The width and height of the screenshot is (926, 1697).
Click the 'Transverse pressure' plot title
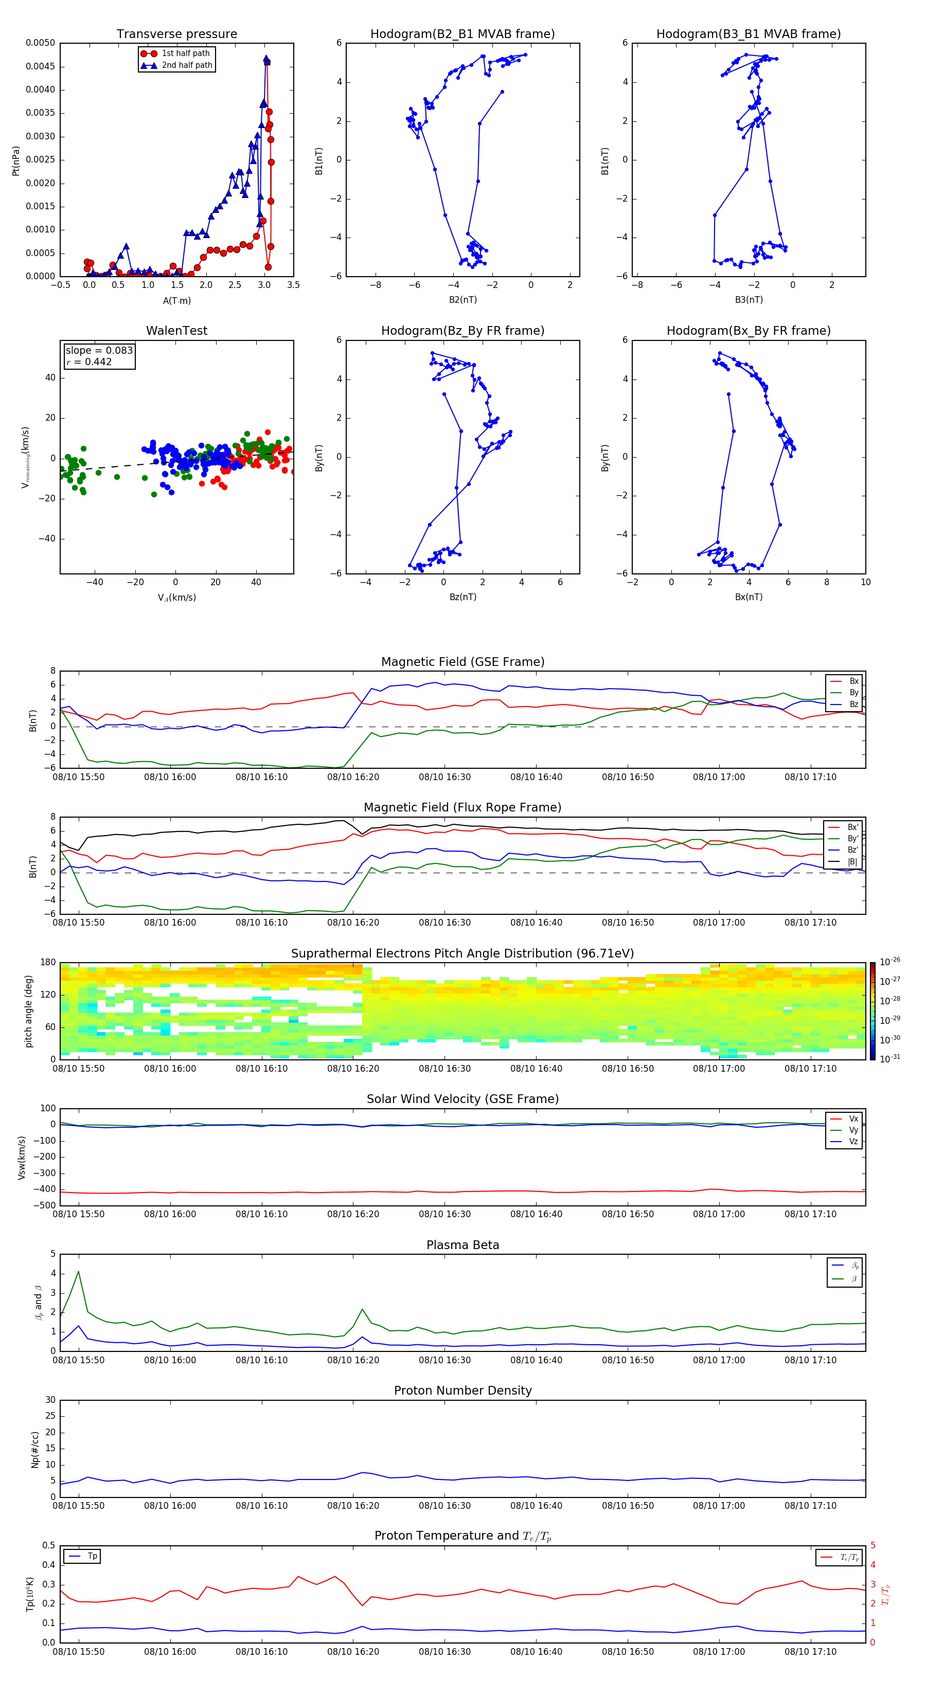pos(176,33)
